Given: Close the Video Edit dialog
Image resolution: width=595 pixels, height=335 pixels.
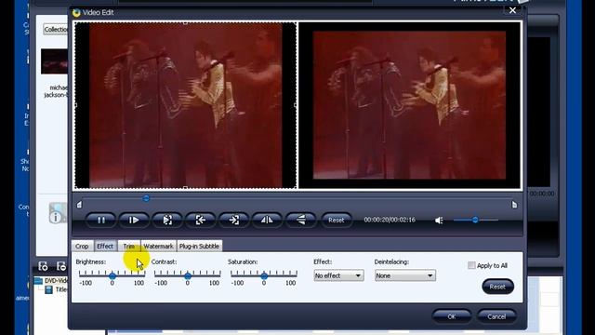Looking at the screenshot, I should point(512,10).
